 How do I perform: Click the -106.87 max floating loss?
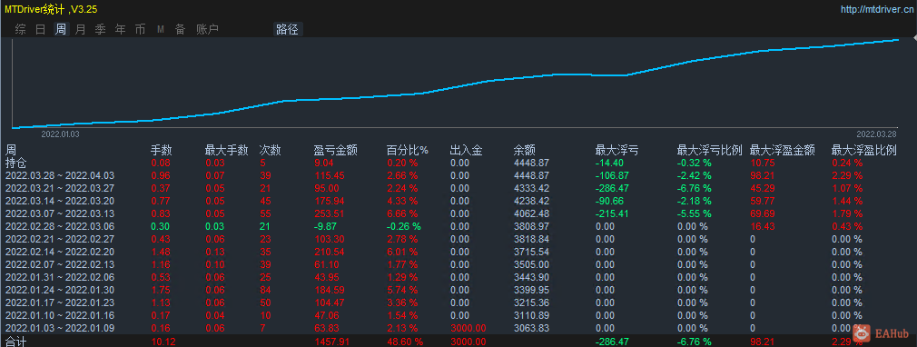click(x=613, y=175)
